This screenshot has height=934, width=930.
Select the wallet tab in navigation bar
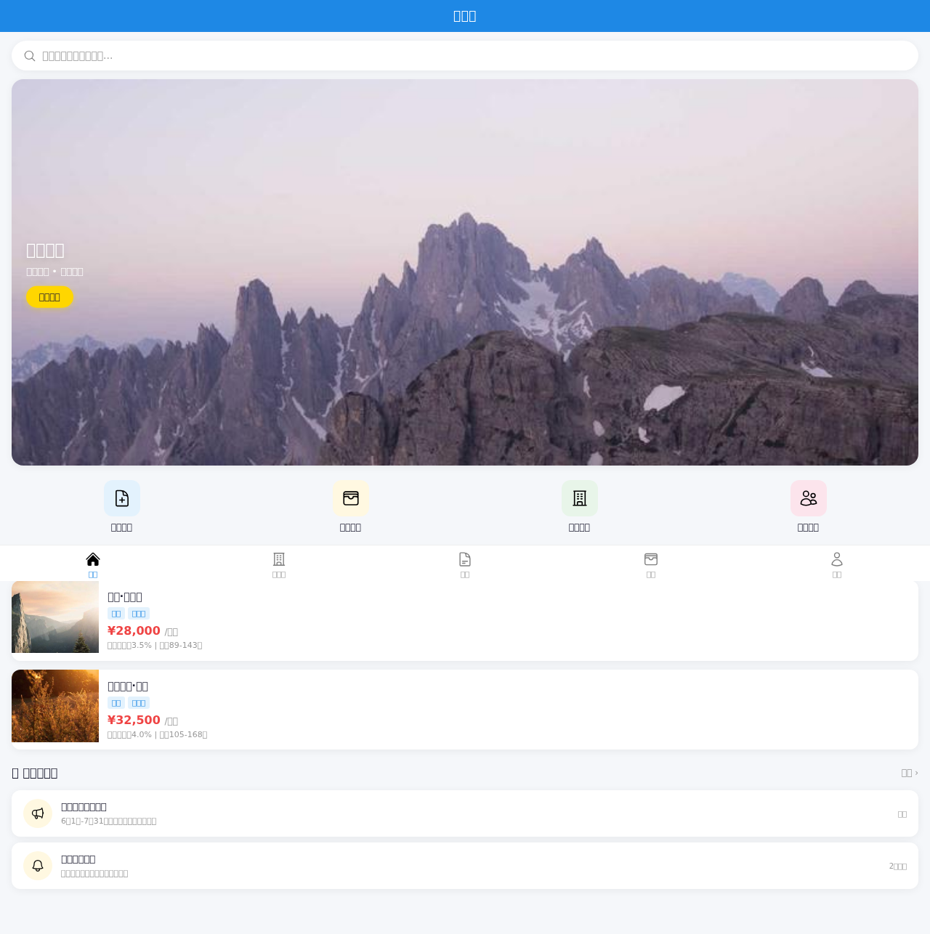coord(651,564)
